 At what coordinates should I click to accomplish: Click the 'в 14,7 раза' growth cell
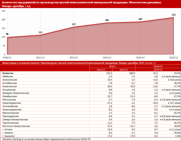(x=173, y=103)
